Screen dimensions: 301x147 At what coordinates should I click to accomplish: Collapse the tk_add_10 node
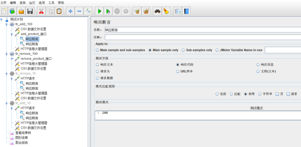tap(6, 103)
